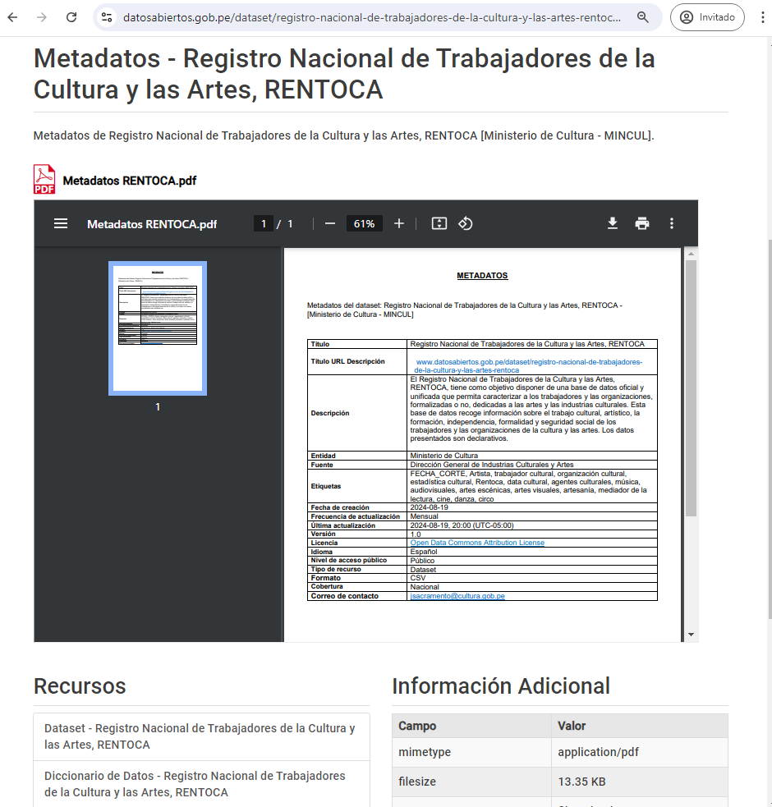Download the Metadatos RENTOCA PDF

(612, 223)
